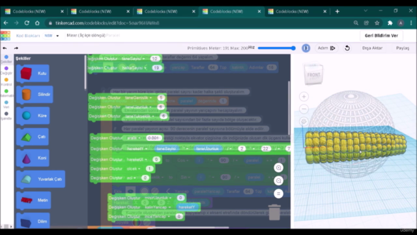Open the Kontrol category in sidebar

click(7, 82)
